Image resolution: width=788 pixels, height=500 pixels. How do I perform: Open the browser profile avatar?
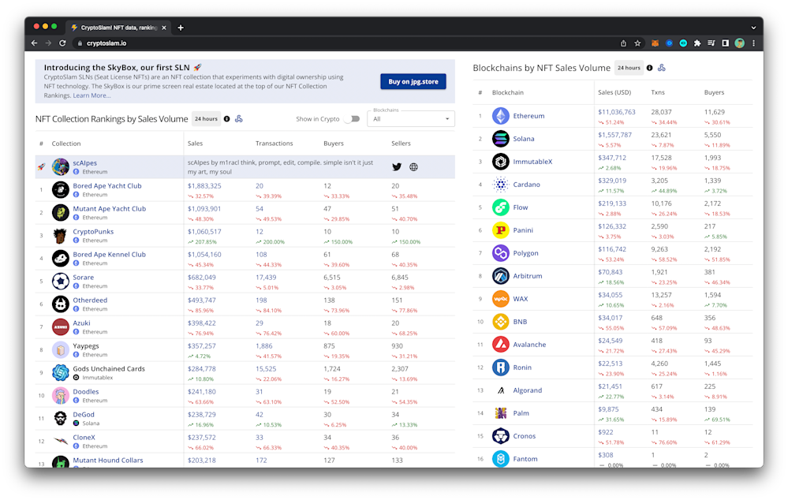click(x=739, y=43)
